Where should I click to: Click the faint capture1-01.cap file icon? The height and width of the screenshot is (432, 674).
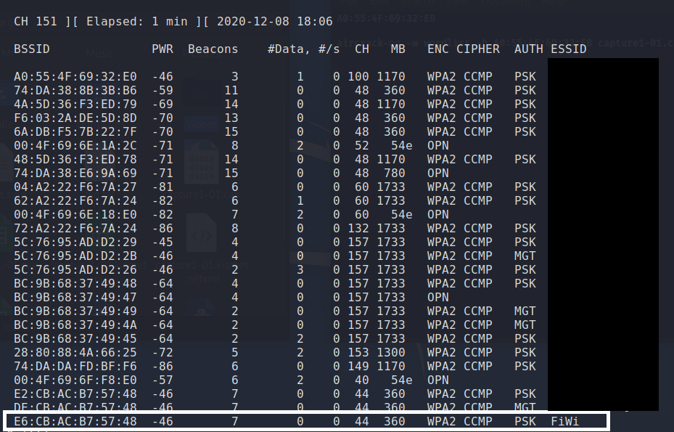coord(201,162)
